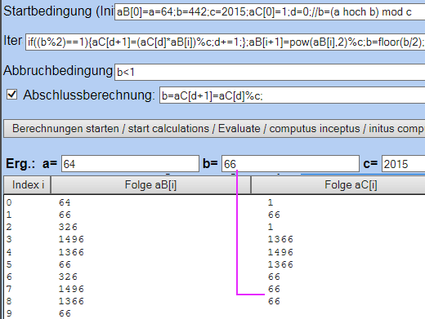This screenshot has width=425, height=319.
Task: Click index number 5 in the table
Action: click(x=9, y=264)
